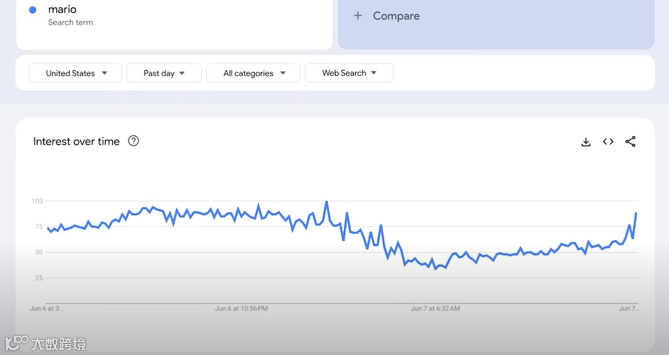
Task: Click the Compare button
Action: tap(396, 16)
